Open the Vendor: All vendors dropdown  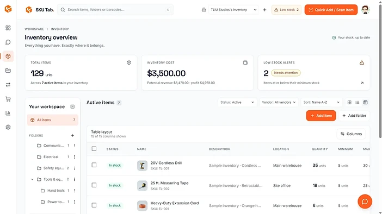[x=279, y=102]
